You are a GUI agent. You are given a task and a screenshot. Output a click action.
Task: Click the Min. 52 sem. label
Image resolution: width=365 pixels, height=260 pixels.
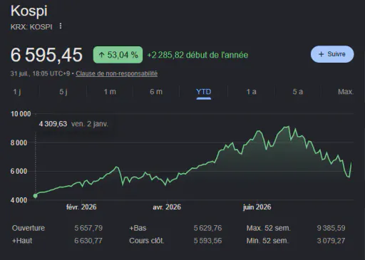[267, 241]
